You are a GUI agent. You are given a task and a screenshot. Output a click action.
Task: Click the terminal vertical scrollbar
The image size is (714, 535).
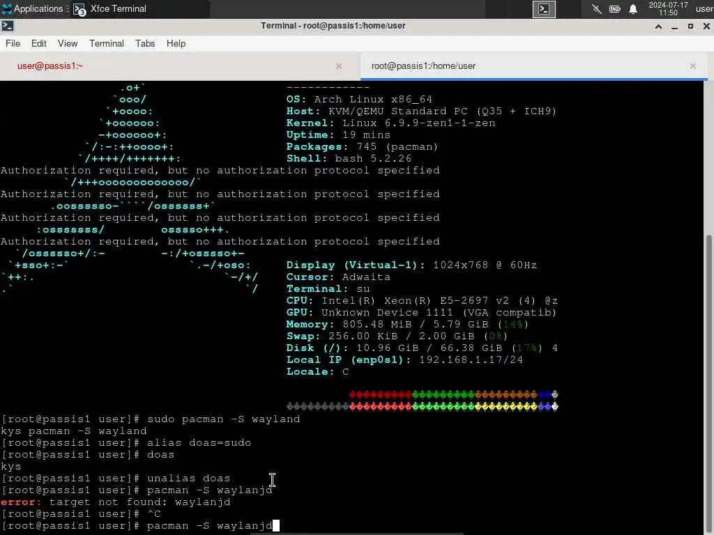click(x=708, y=385)
